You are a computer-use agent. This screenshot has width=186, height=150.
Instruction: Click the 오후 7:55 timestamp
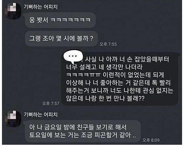(108, 44)
